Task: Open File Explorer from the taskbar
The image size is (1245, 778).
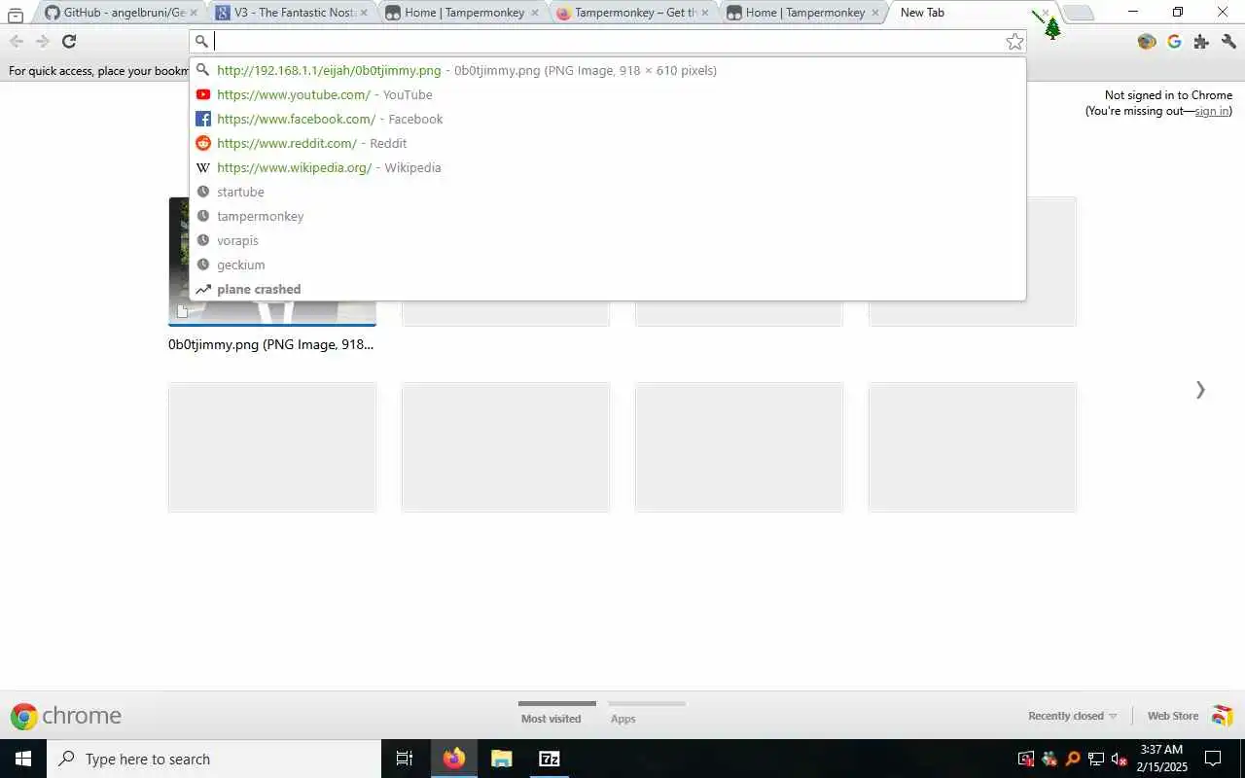Action: 501,759
